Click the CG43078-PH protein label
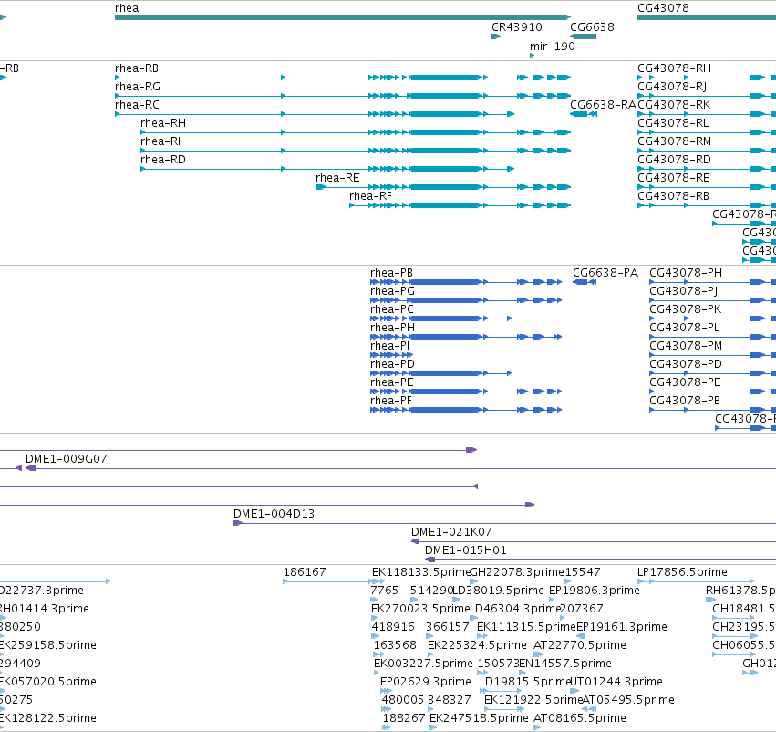The width and height of the screenshot is (776, 732). tap(686, 274)
